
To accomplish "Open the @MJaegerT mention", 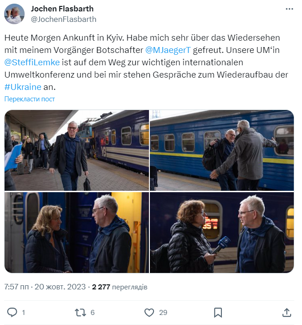I will pyautogui.click(x=168, y=50).
